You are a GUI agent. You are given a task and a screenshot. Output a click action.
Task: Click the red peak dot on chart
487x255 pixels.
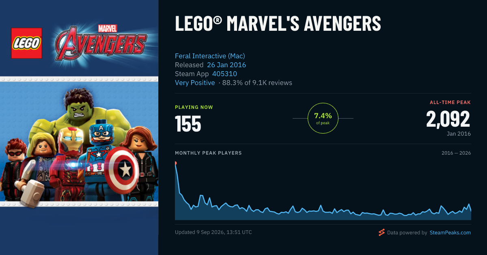point(175,163)
